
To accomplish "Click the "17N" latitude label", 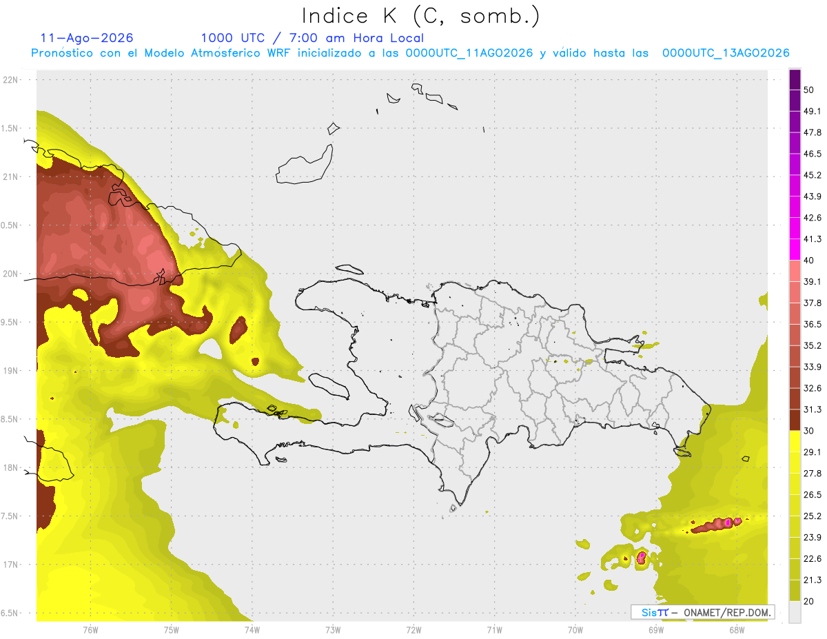I will click(x=12, y=565).
